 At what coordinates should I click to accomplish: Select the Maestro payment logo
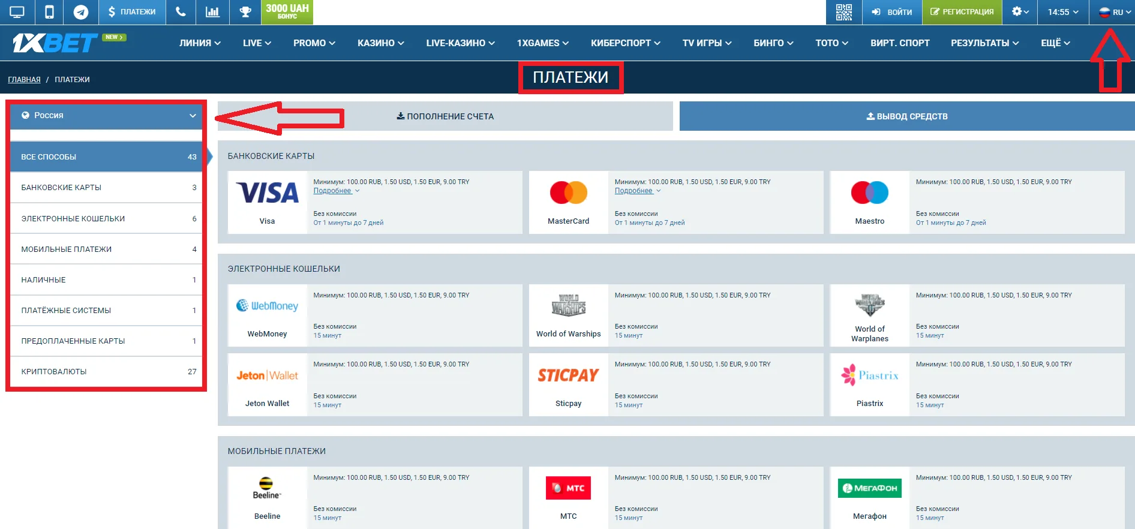pos(870,193)
